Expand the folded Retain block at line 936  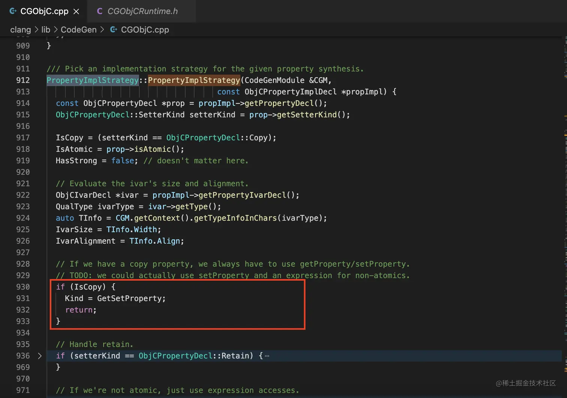pos(40,356)
